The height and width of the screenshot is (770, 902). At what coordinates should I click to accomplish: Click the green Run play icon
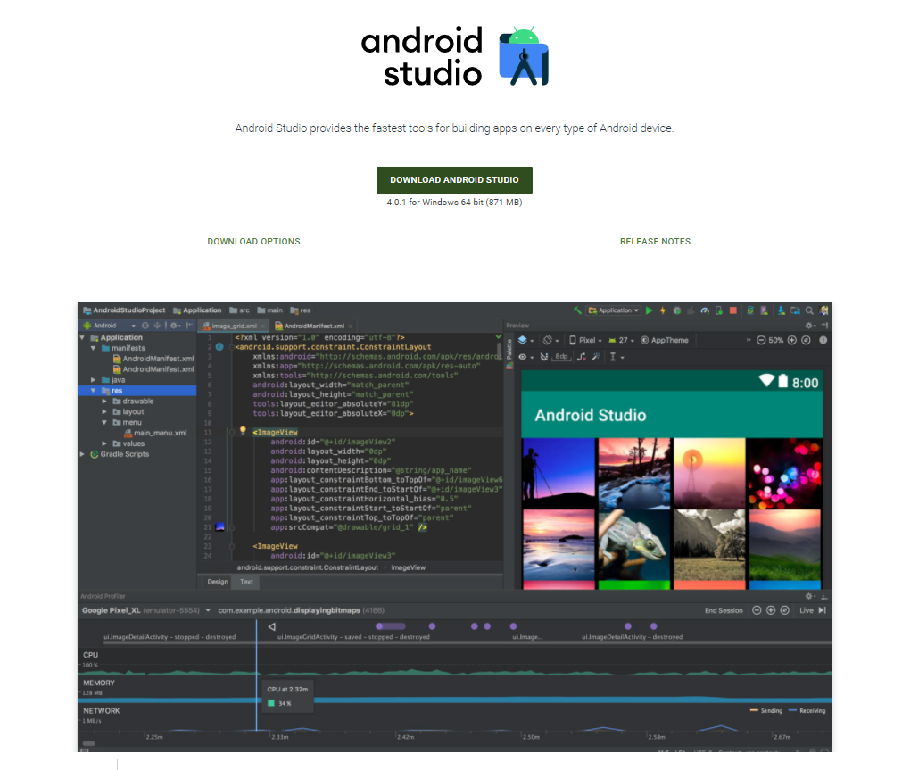pyautogui.click(x=649, y=310)
